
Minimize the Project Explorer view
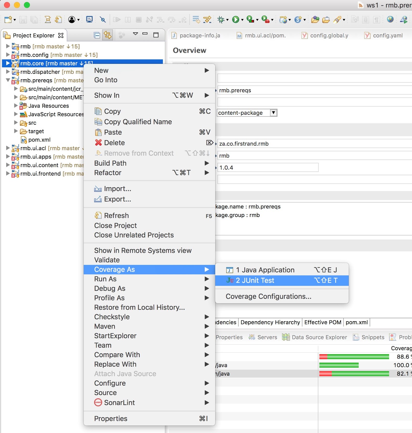click(x=145, y=34)
